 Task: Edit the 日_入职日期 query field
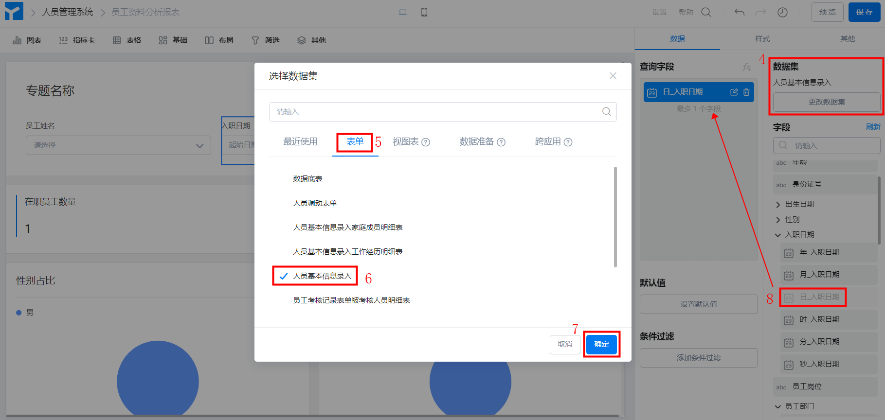click(734, 92)
